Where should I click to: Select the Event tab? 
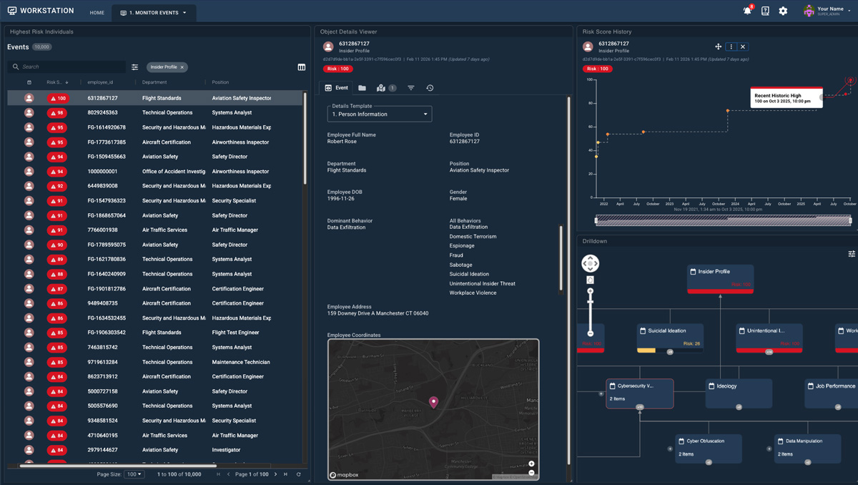336,88
